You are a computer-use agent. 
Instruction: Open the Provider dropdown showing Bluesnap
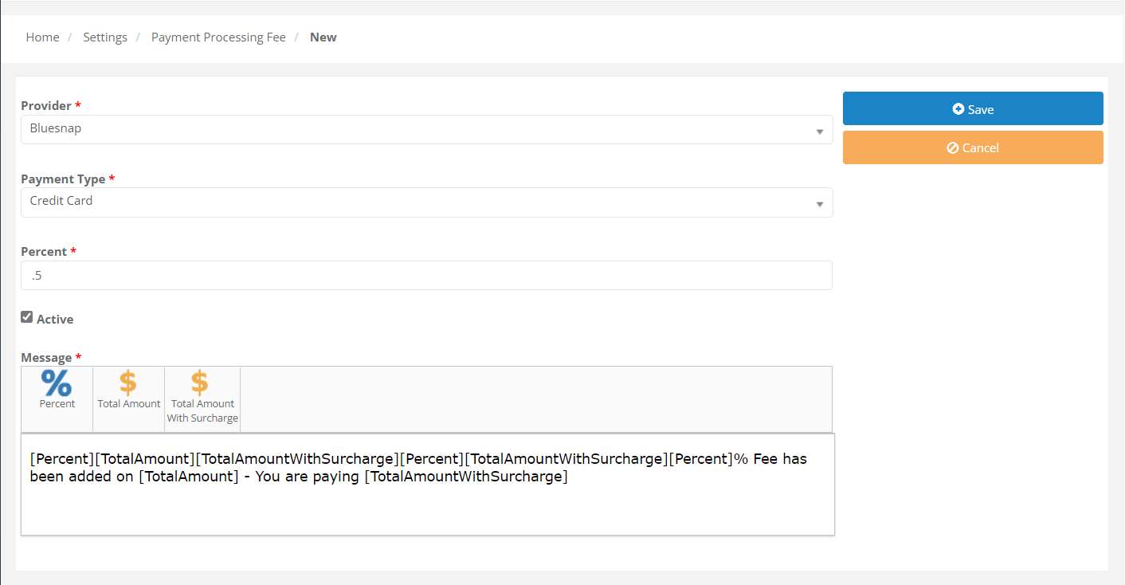click(x=426, y=129)
